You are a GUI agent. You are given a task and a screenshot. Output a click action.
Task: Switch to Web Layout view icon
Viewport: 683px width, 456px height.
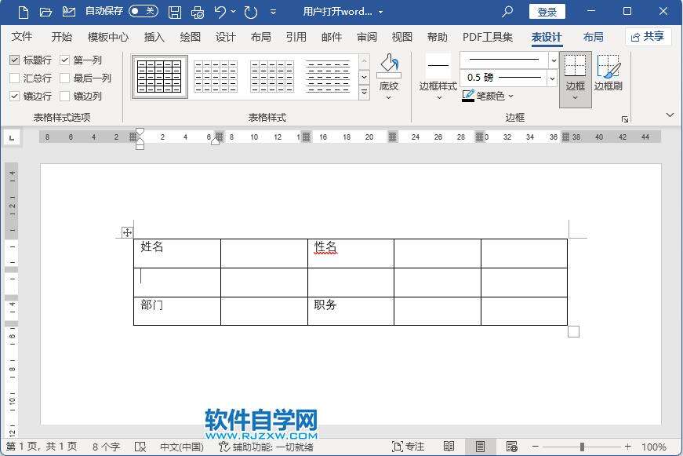[x=511, y=447]
